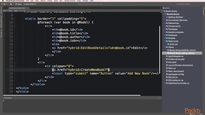Open the Tasks pad in status bar
This screenshot has width=205, height=115.
point(200,114)
